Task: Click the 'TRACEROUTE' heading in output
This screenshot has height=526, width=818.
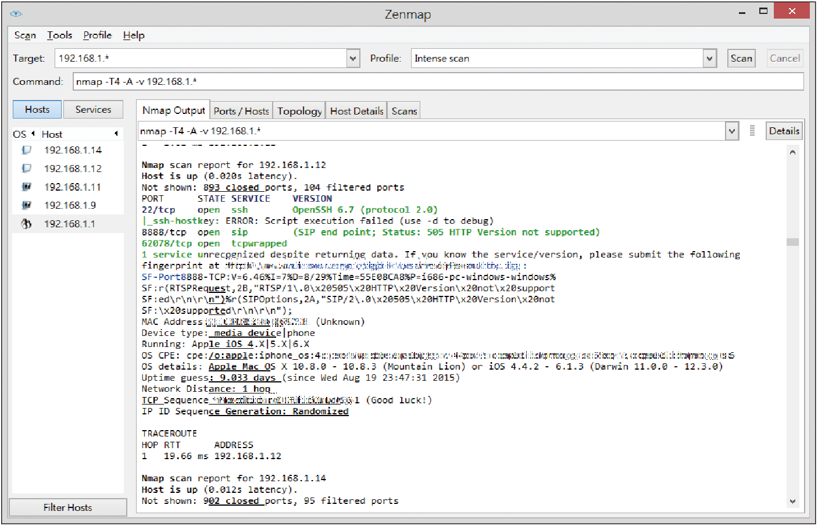Action: tap(169, 434)
